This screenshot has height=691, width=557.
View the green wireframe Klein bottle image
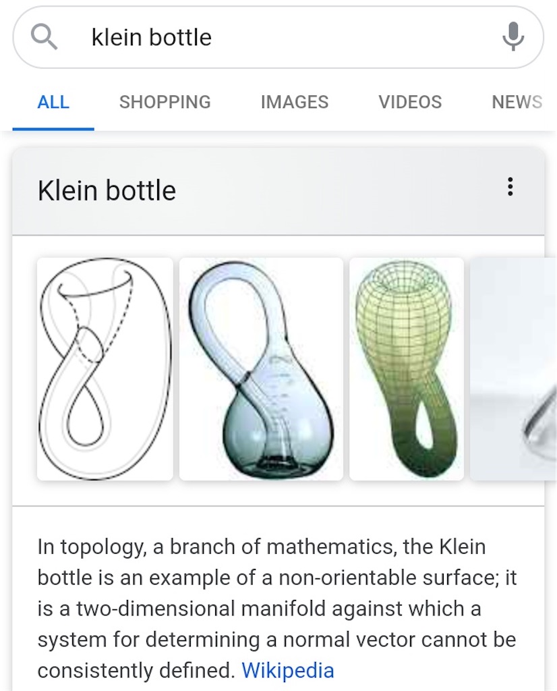[407, 369]
